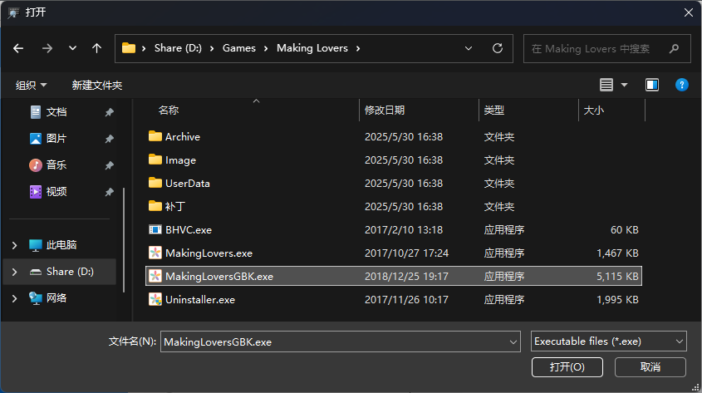The height and width of the screenshot is (393, 702).
Task: Go up one folder level
Action: 96,48
